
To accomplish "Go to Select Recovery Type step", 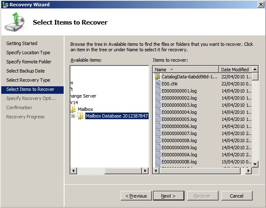I will click(x=28, y=80).
